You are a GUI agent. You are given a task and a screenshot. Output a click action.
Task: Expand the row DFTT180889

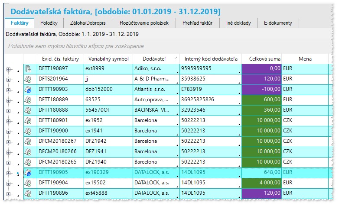(x=8, y=100)
